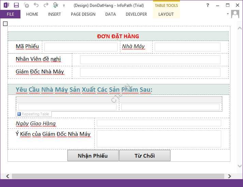This screenshot has height=187, width=243.
Task: Switch to the PAGE DESIGN ribbon tab
Action: [83, 14]
